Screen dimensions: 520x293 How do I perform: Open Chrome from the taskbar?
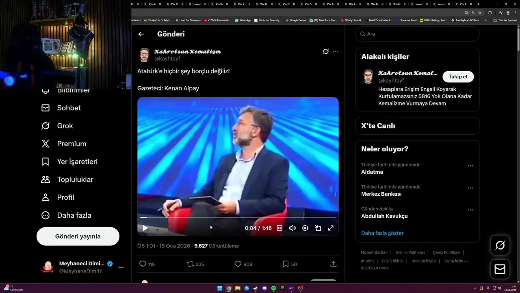(229, 288)
